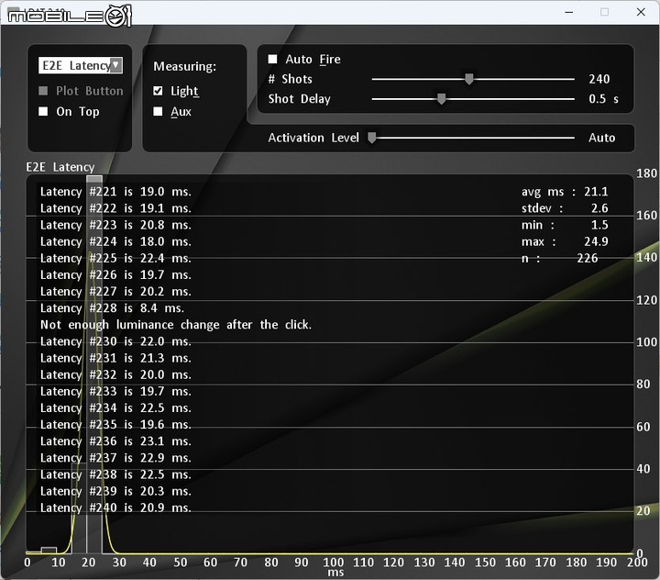Enable the On Top checkbox
Image resolution: width=660 pixels, height=580 pixels.
(x=43, y=111)
